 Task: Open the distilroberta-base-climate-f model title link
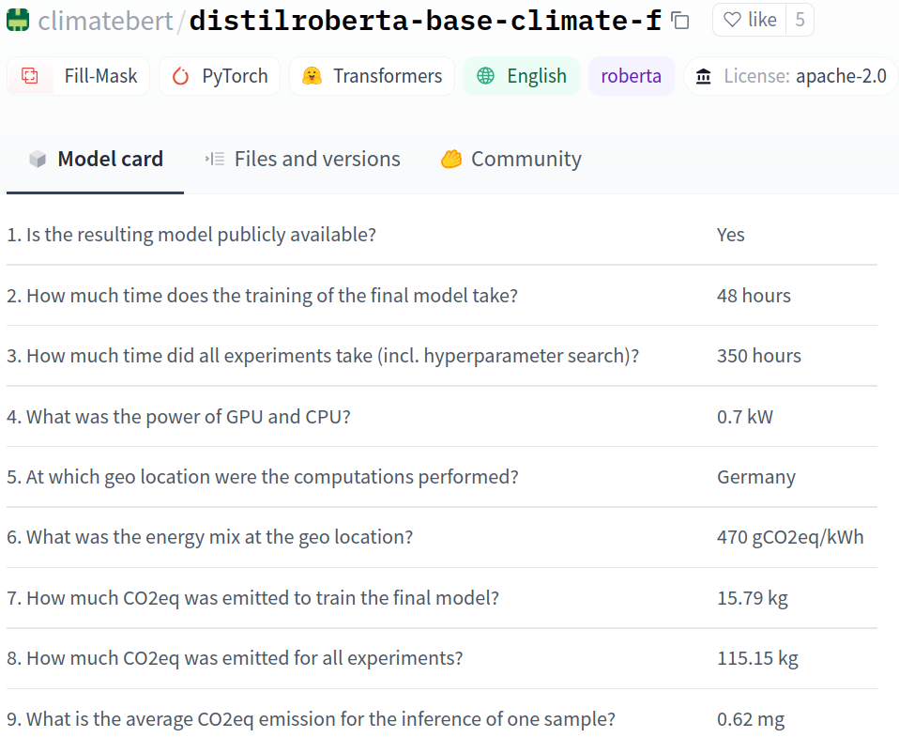[425, 22]
